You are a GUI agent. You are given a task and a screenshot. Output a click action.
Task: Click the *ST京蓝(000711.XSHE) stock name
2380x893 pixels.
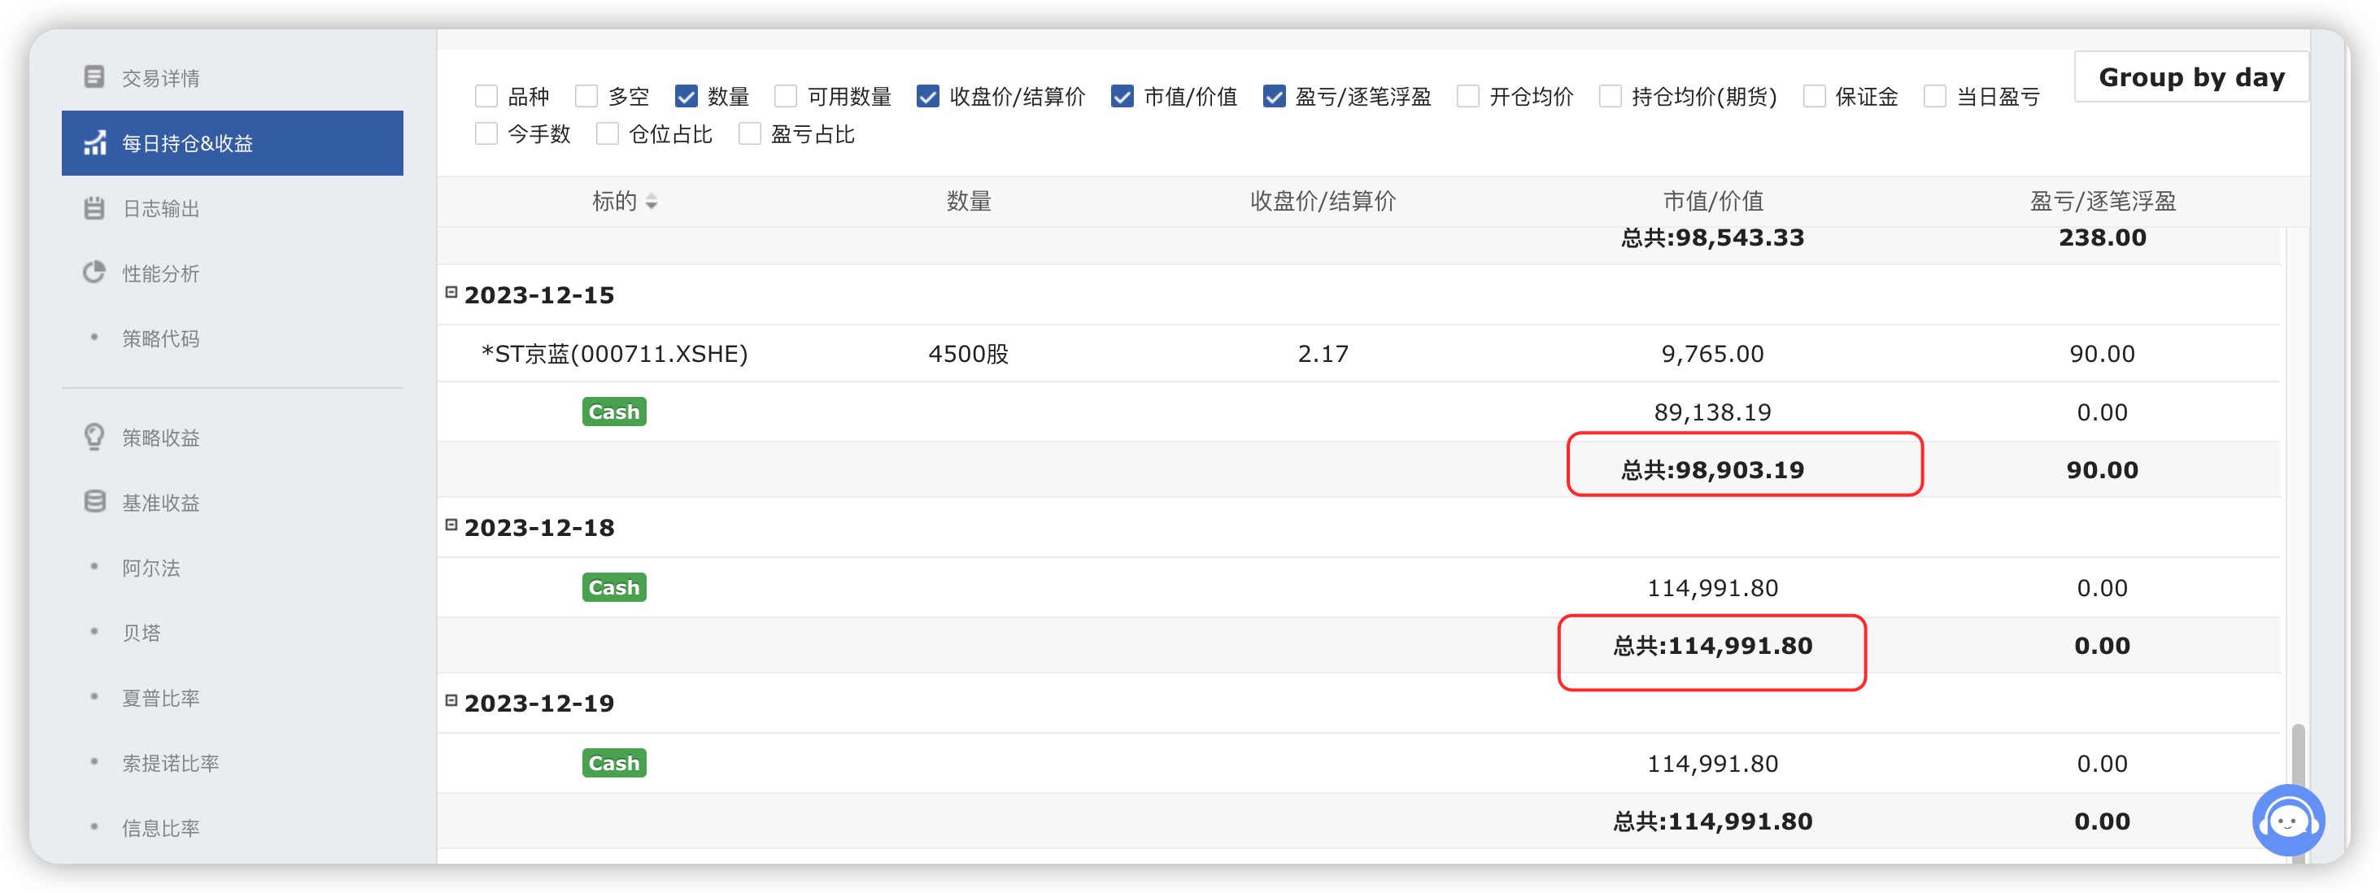point(614,354)
